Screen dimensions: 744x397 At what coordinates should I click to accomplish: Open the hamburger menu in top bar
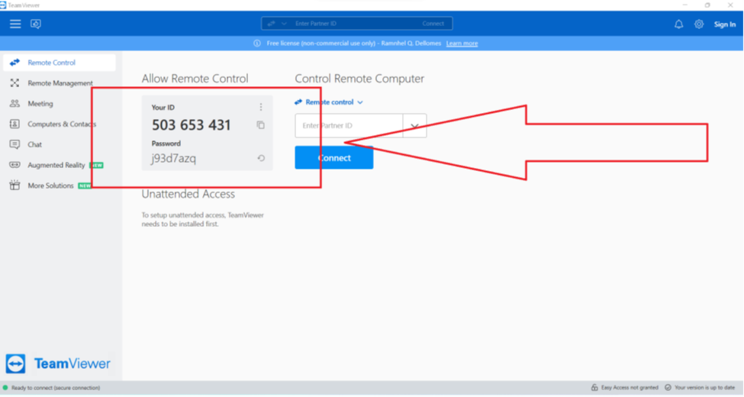click(x=15, y=24)
